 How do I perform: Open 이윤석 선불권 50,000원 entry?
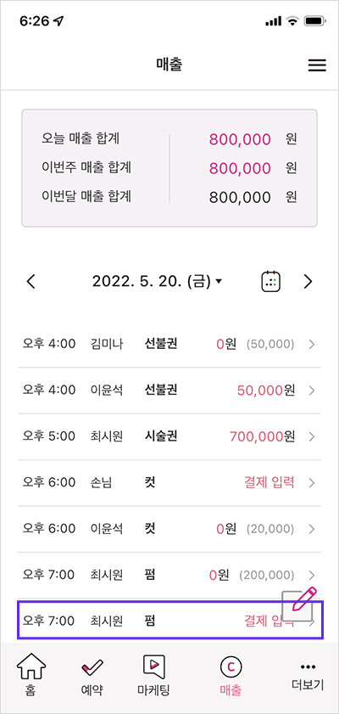(169, 391)
